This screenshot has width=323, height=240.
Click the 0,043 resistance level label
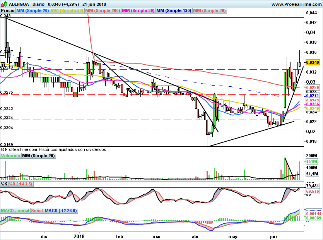[x=5, y=15]
